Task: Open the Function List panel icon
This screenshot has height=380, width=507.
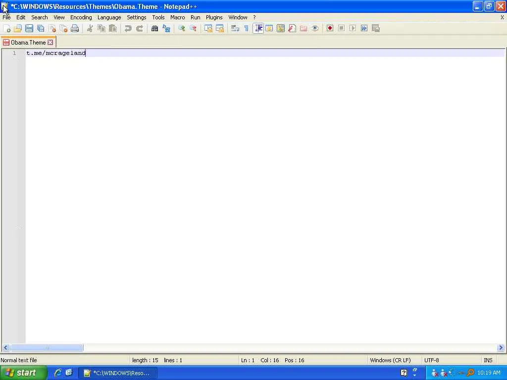Action: (292, 28)
